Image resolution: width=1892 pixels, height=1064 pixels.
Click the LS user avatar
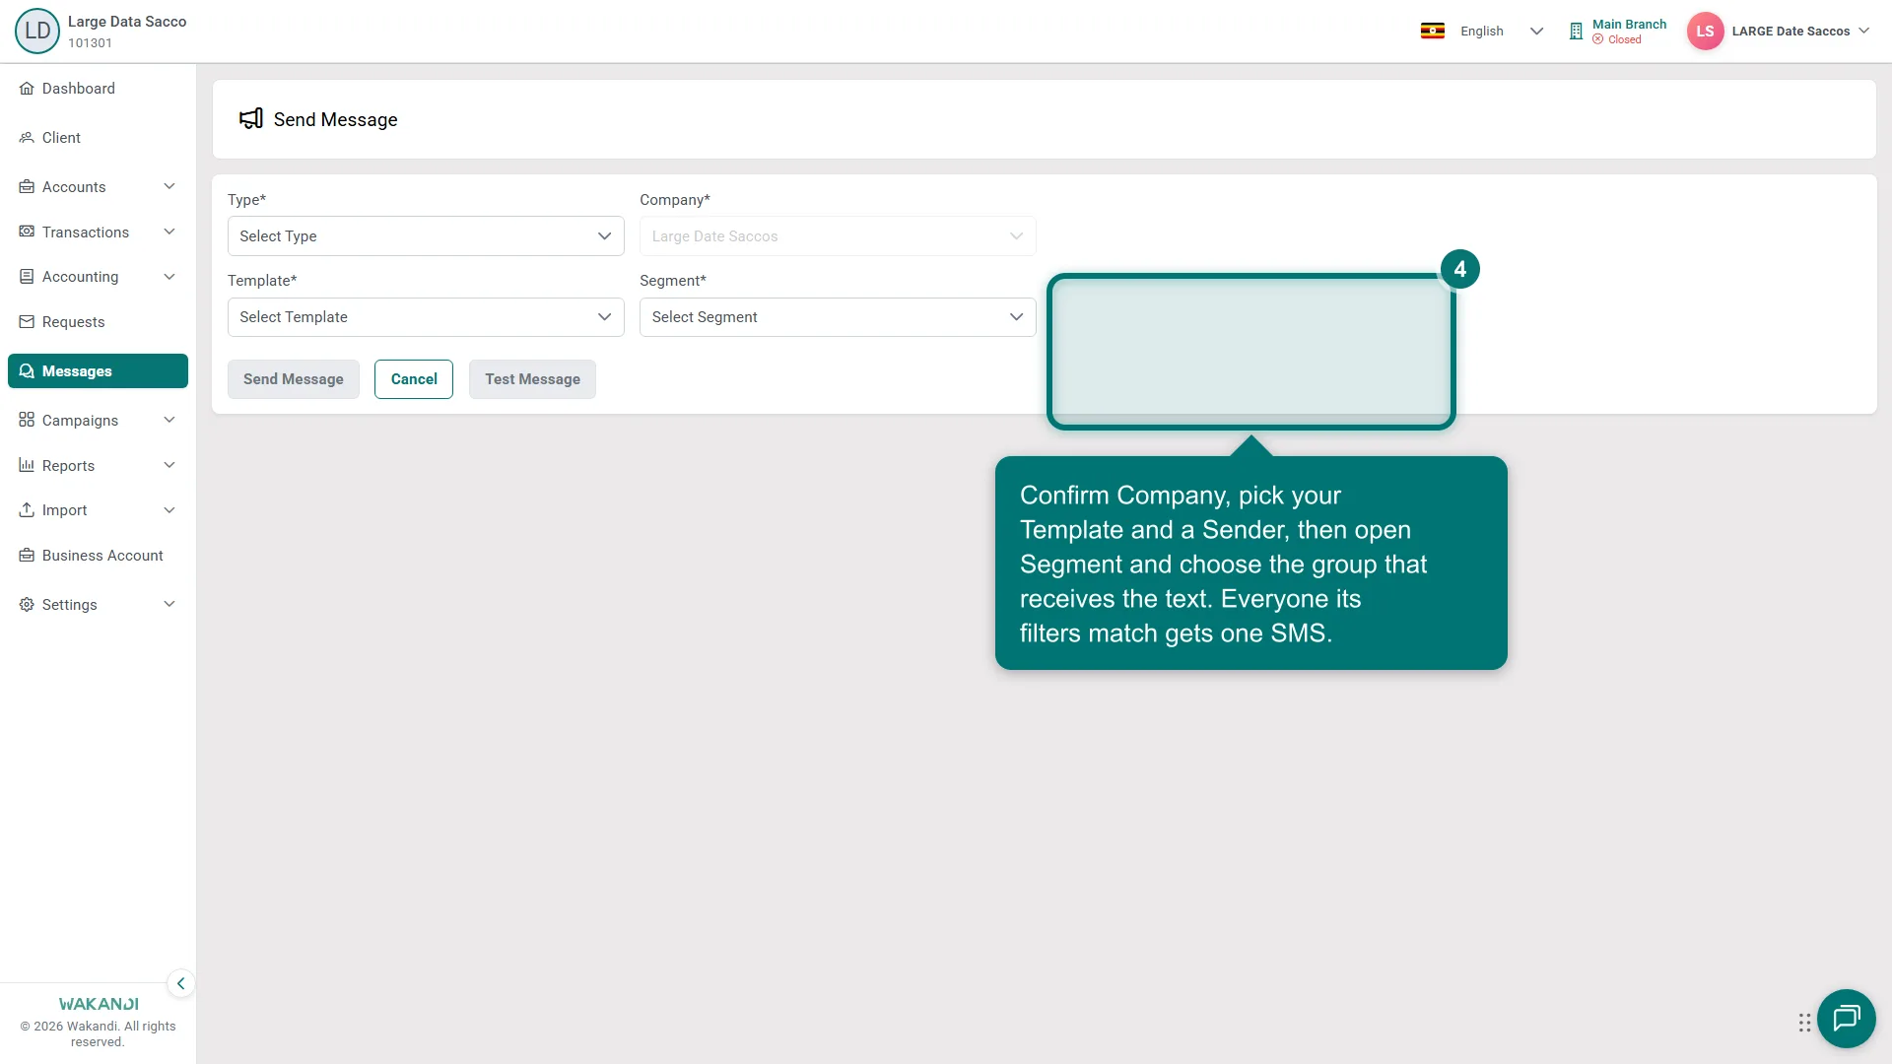pyautogui.click(x=1705, y=32)
